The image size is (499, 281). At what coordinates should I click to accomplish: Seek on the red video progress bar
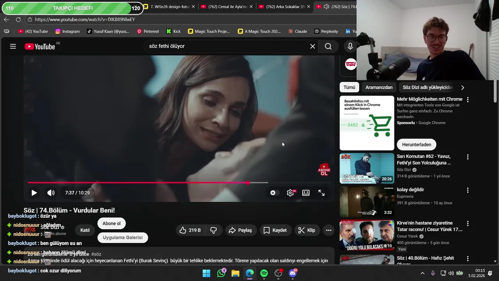point(179,183)
